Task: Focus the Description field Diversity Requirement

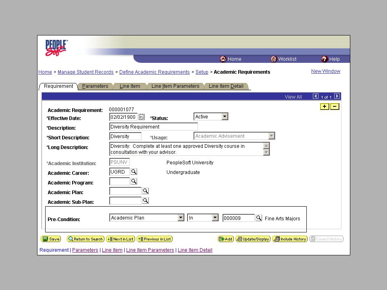Action: [x=154, y=126]
